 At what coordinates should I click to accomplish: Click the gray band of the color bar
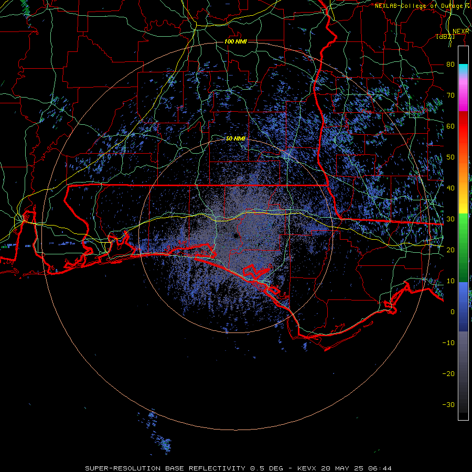(x=463, y=372)
